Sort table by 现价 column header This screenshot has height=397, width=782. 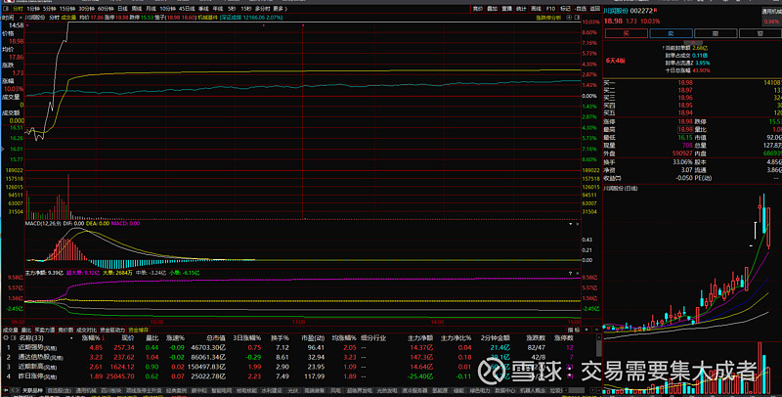point(128,338)
